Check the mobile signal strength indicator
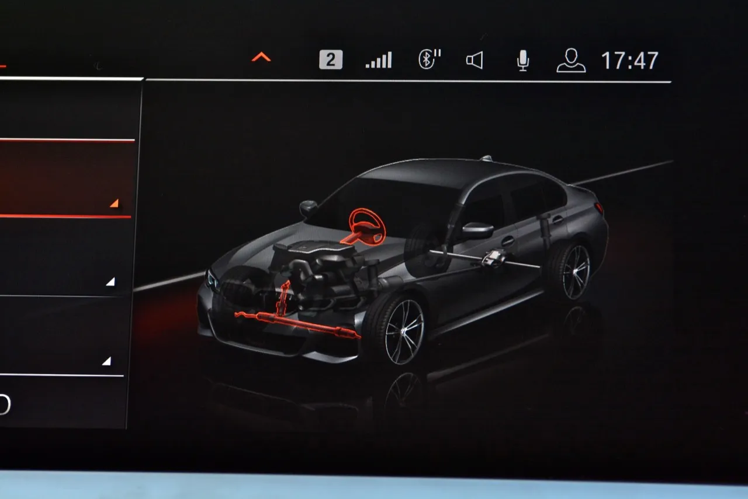748x499 pixels. (379, 60)
